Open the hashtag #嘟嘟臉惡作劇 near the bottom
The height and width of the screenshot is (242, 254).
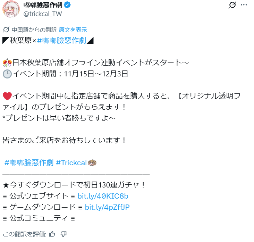click(29, 163)
